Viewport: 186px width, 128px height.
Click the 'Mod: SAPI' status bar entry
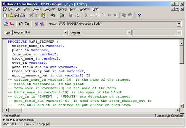9,124
